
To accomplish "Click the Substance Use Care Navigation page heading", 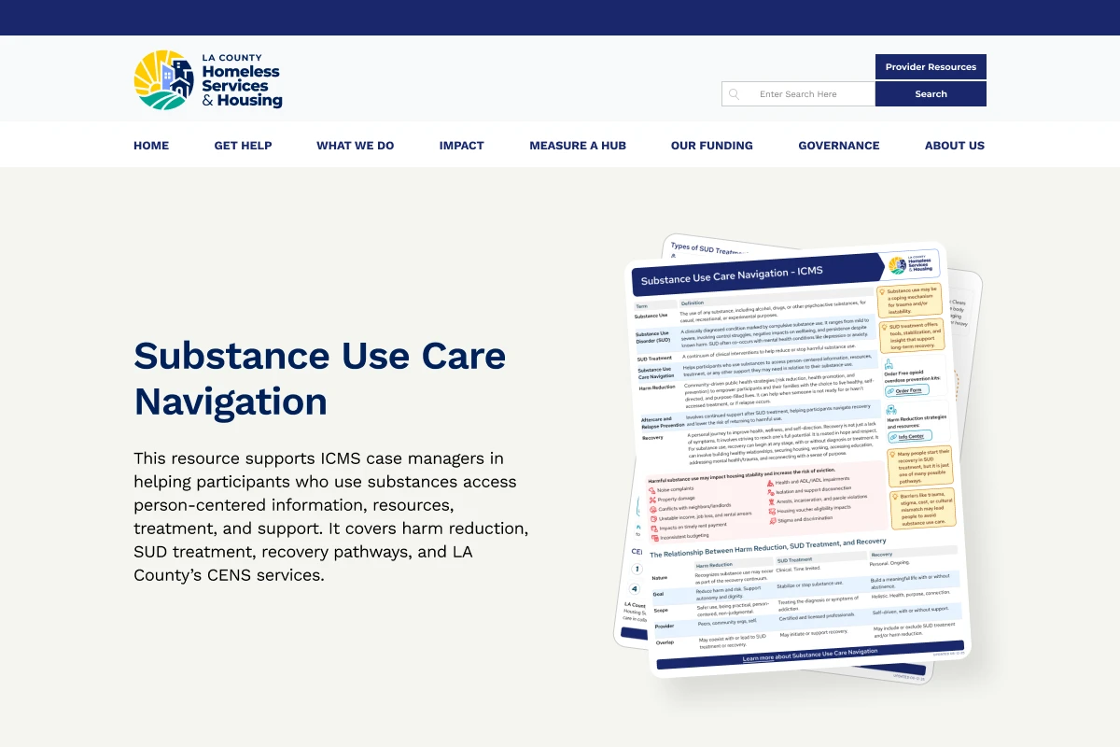I will pos(319,378).
